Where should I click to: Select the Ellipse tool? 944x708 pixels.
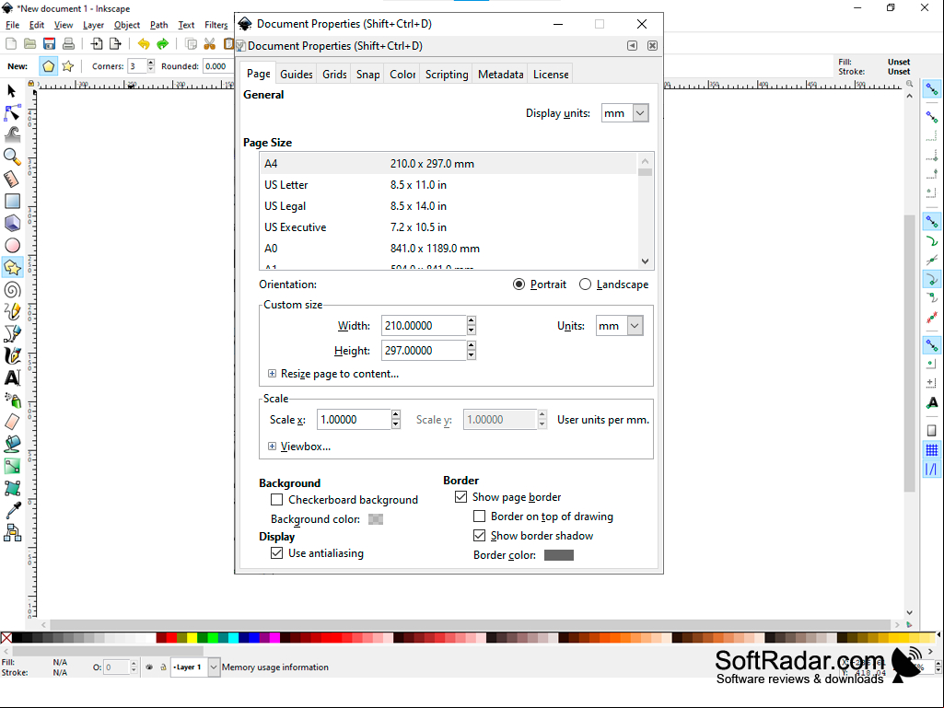[12, 246]
